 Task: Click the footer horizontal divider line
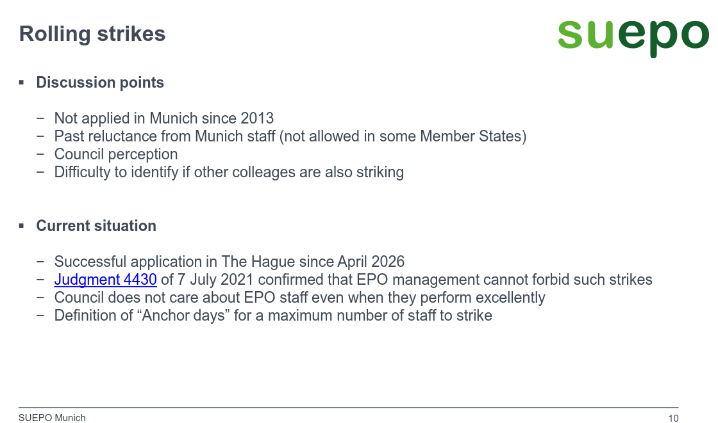[x=349, y=408]
